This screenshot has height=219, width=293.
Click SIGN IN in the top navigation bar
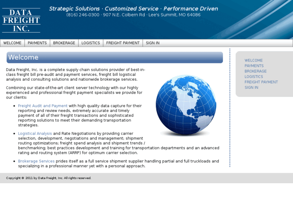[x=153, y=43]
